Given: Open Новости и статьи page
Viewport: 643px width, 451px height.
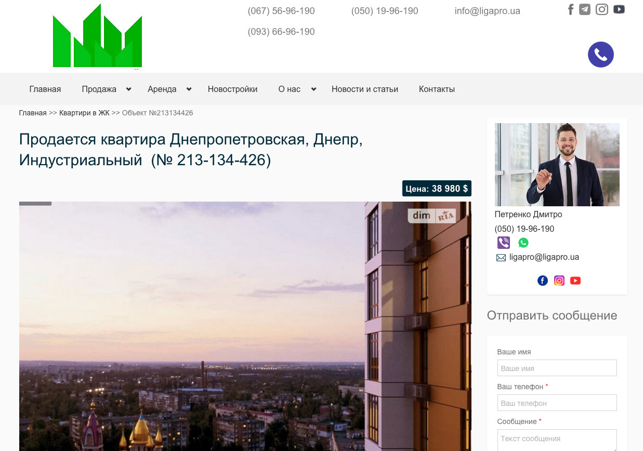Looking at the screenshot, I should tap(365, 89).
